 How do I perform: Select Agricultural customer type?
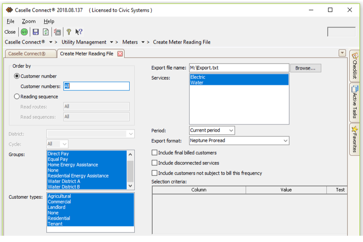(90, 196)
